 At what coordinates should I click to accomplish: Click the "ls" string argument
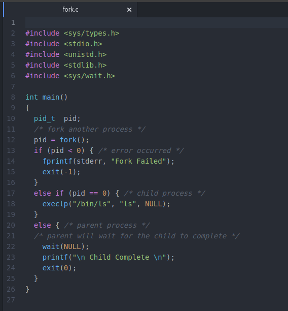[127, 204]
